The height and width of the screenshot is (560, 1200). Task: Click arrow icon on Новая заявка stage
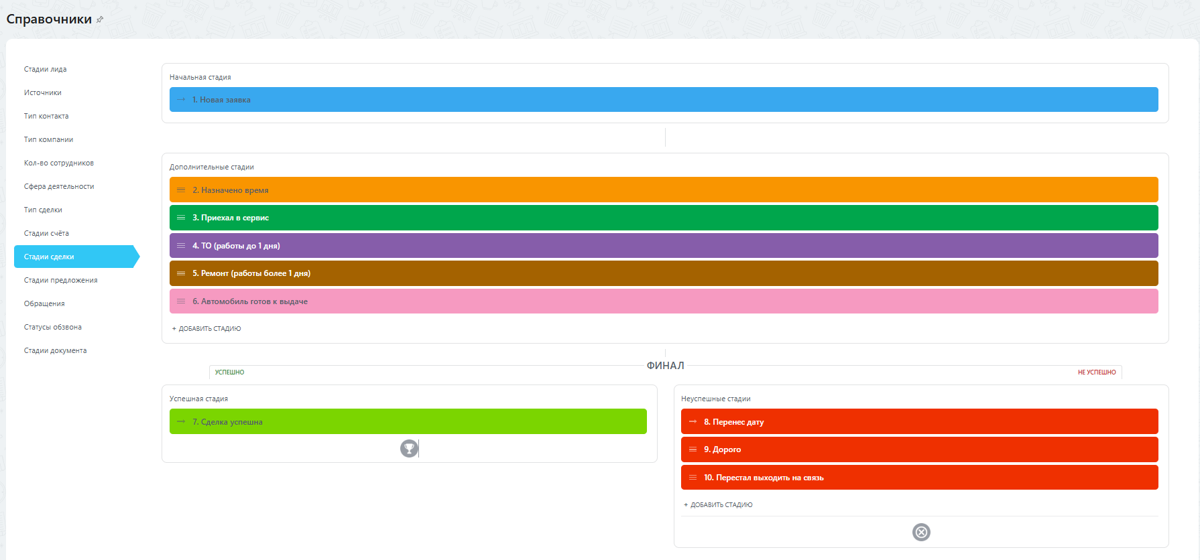pos(181,100)
